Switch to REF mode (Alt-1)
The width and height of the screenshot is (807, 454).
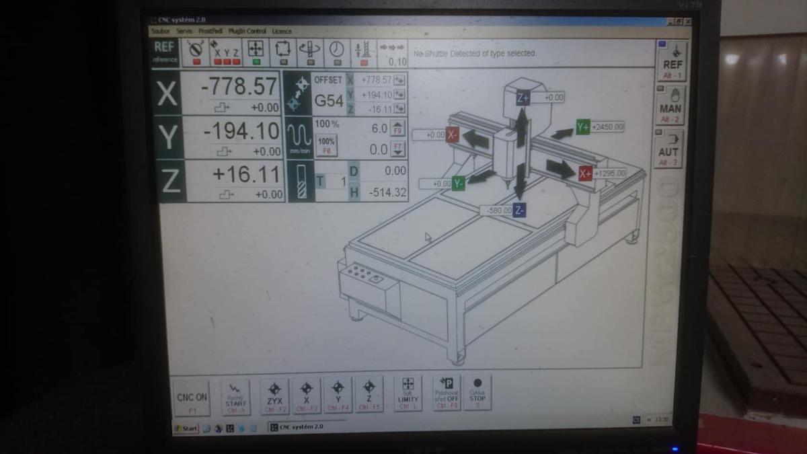[672, 62]
